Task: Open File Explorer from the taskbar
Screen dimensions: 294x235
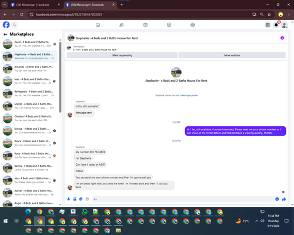Action: click(x=118, y=230)
